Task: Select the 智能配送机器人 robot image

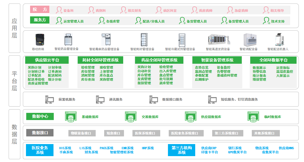Action: point(280,39)
